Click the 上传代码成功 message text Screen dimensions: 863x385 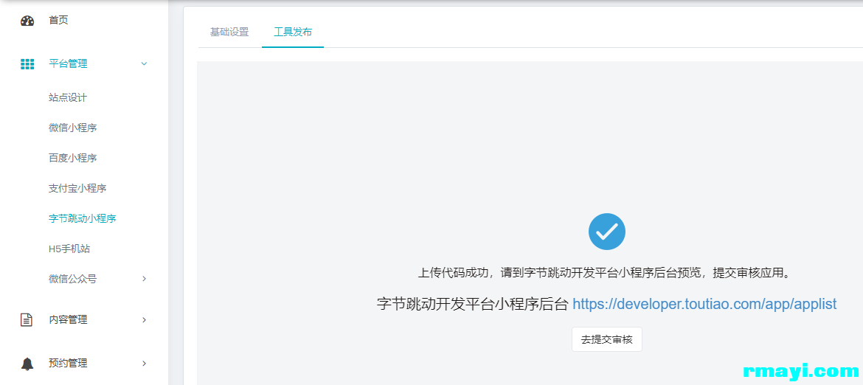click(606, 273)
